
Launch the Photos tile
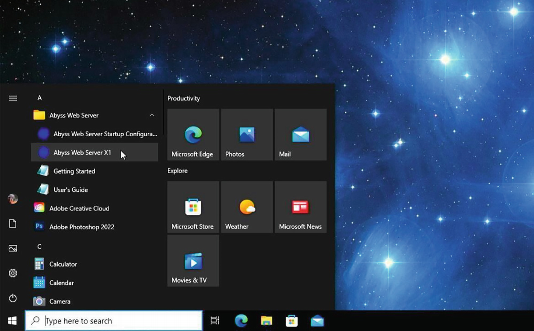tap(247, 135)
